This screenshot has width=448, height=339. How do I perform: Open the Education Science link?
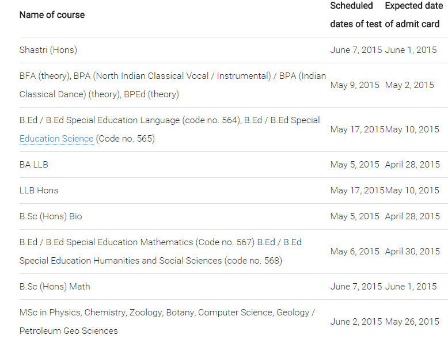pos(56,139)
